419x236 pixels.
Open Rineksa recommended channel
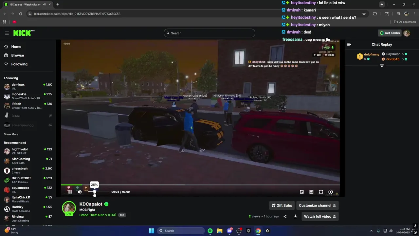tap(27, 218)
